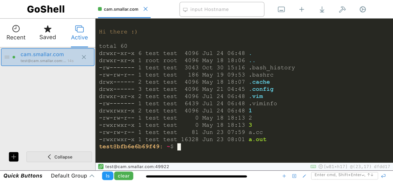Click the .cache directory name in terminal
The image size is (393, 181).
[259, 82]
